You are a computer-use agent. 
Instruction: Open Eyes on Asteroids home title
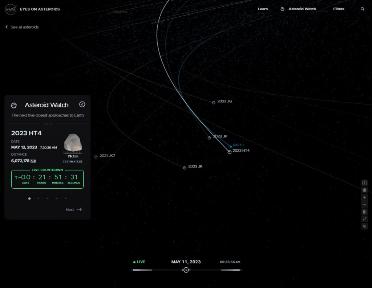[40, 9]
